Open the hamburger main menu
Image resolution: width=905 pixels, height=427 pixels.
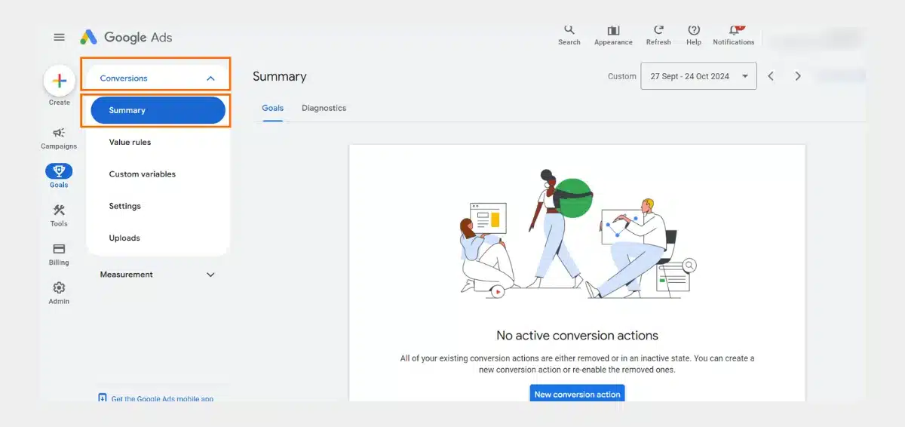tap(59, 37)
